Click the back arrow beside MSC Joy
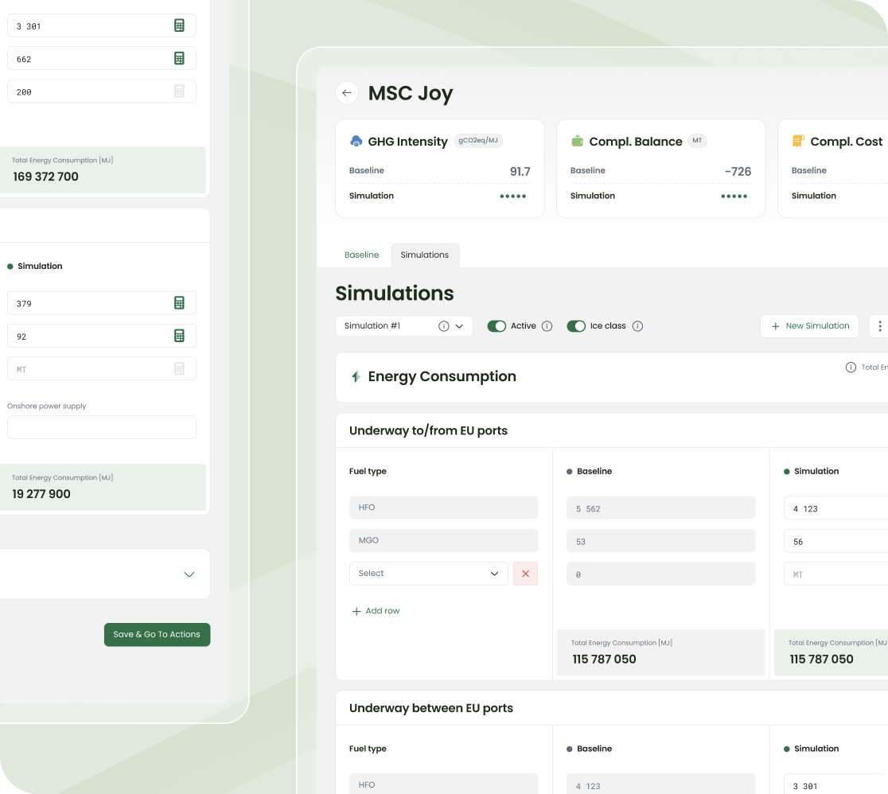The height and width of the screenshot is (794, 888). click(x=346, y=93)
